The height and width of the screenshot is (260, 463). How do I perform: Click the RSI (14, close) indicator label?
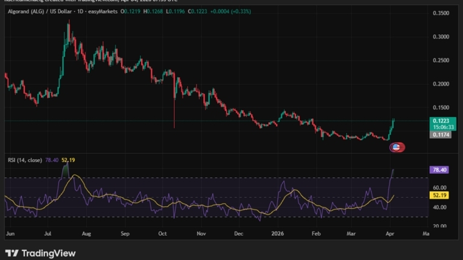[x=25, y=160]
